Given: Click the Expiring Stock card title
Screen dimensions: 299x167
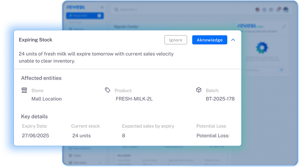Looking at the screenshot, I should pos(36,40).
